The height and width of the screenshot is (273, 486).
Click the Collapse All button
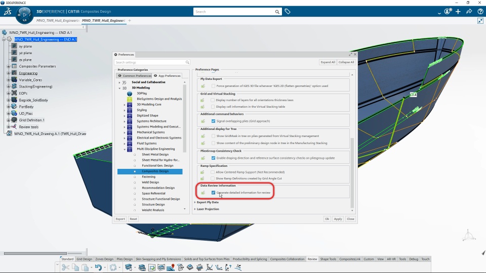click(346, 62)
